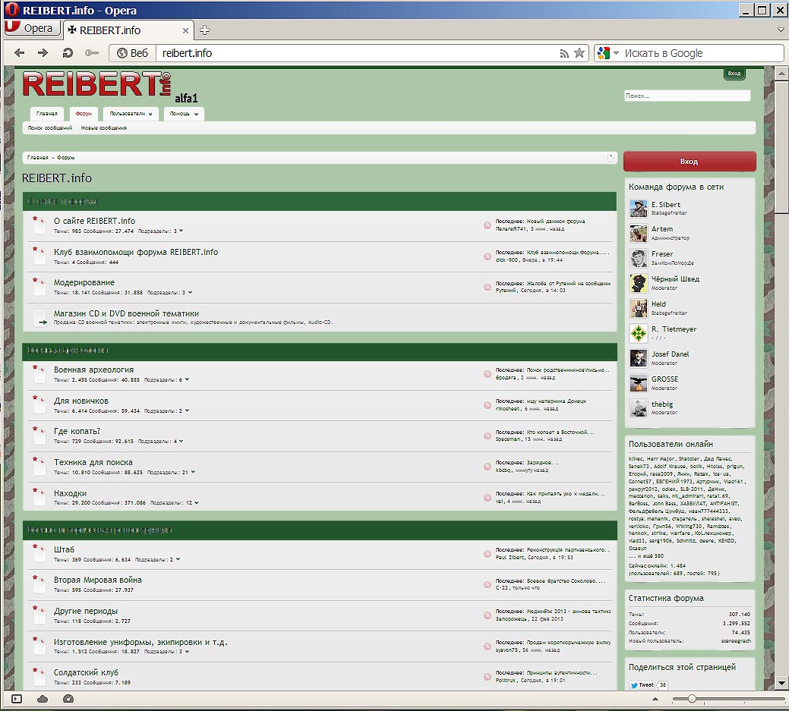The height and width of the screenshot is (711, 789).
Task: Expand subforums of О сайте REIBERT.info
Action: click(181, 231)
